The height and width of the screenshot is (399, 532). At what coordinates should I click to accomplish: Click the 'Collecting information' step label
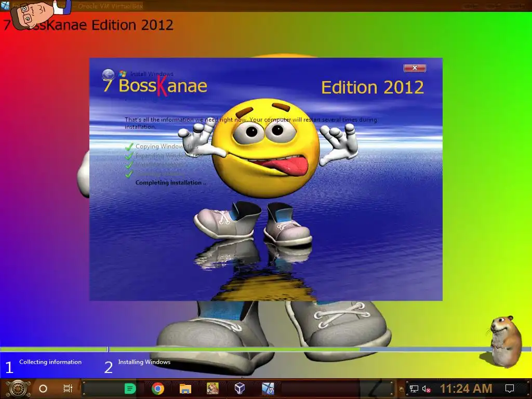pos(50,362)
